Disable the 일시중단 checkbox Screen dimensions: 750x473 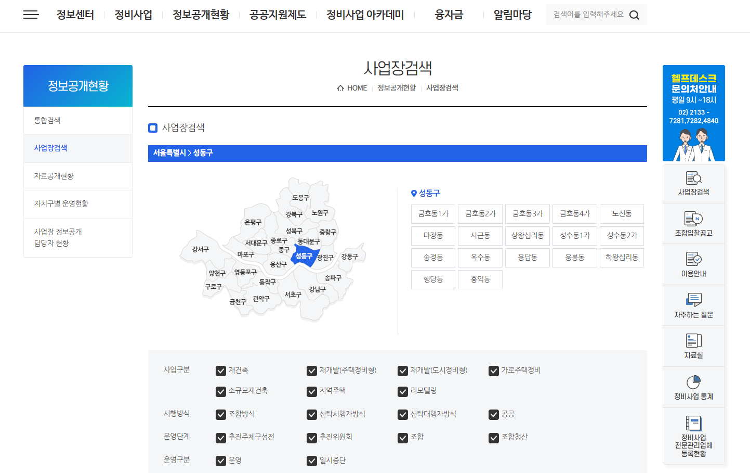[311, 461]
